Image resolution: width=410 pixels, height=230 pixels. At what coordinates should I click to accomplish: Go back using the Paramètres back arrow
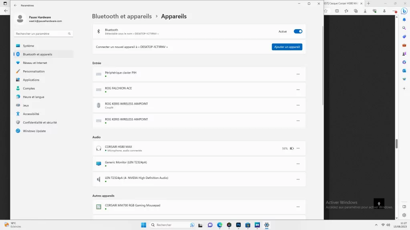[x=15, y=6]
